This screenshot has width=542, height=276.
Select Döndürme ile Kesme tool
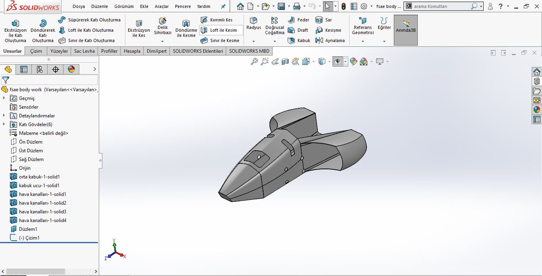[186, 29]
